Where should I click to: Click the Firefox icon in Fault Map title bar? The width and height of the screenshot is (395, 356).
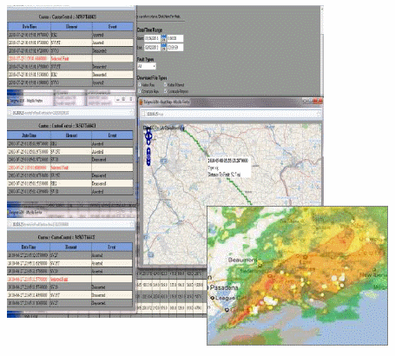[x=141, y=102]
